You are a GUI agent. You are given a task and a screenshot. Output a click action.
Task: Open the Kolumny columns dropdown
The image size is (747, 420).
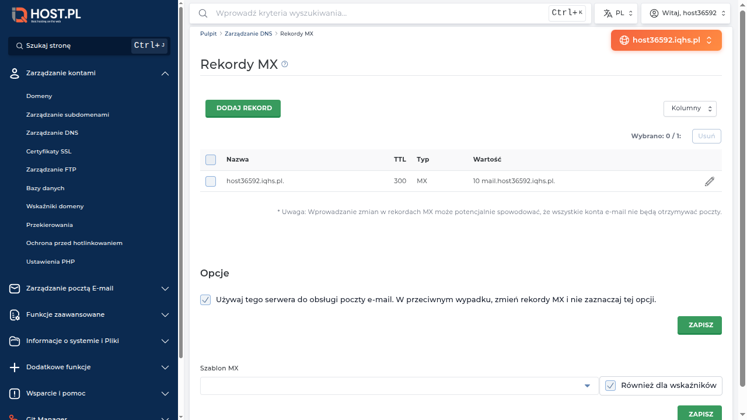click(x=690, y=108)
